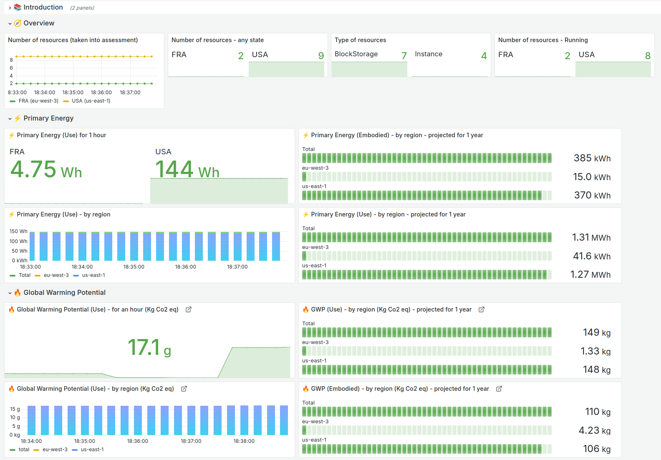This screenshot has height=460, width=661.
Task: Click external link icon on GWP (Embodied) panel
Action: coord(499,389)
